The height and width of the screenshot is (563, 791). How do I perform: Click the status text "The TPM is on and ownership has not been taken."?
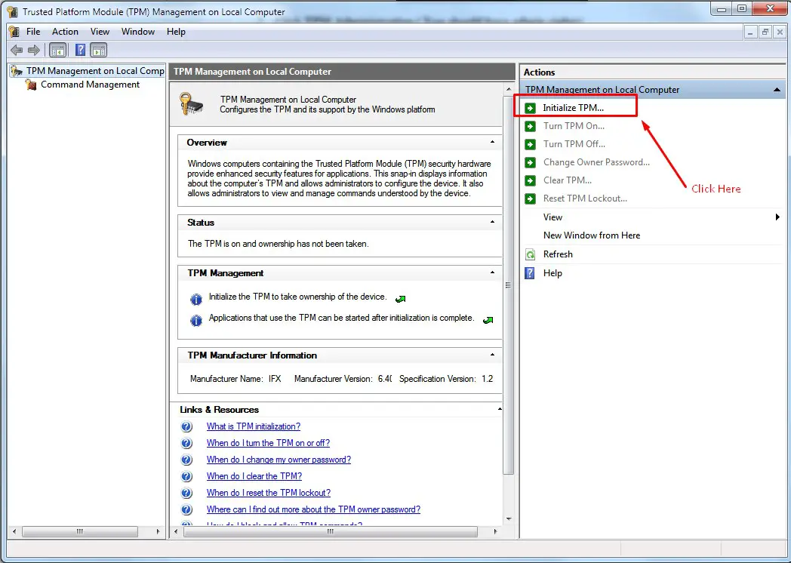pyautogui.click(x=278, y=244)
